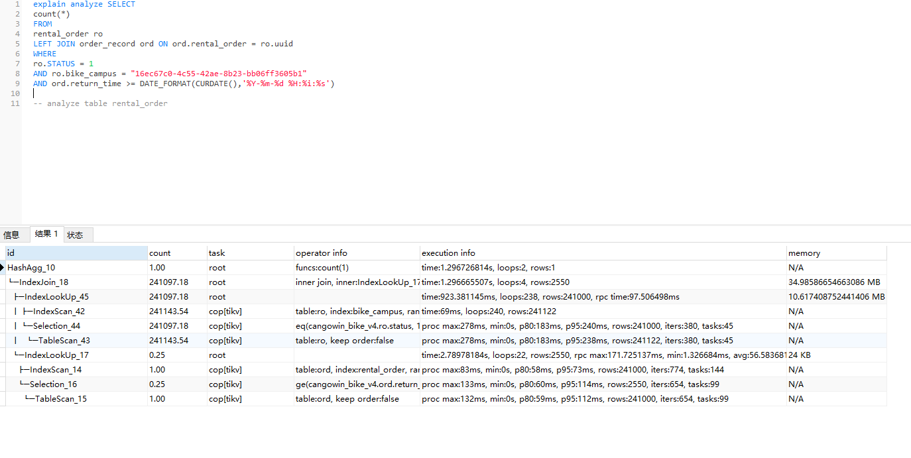Open the 状态 tab
Image resolution: width=911 pixels, height=458 pixels.
(x=75, y=235)
